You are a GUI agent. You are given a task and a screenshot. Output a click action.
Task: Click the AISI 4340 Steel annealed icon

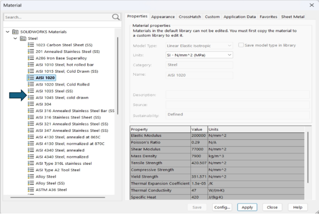pos(31,150)
